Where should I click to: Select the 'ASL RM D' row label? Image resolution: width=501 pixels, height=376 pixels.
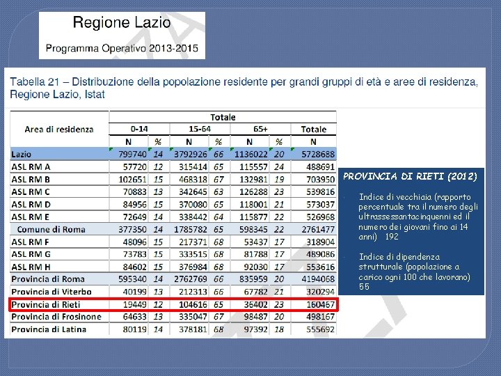click(31, 204)
